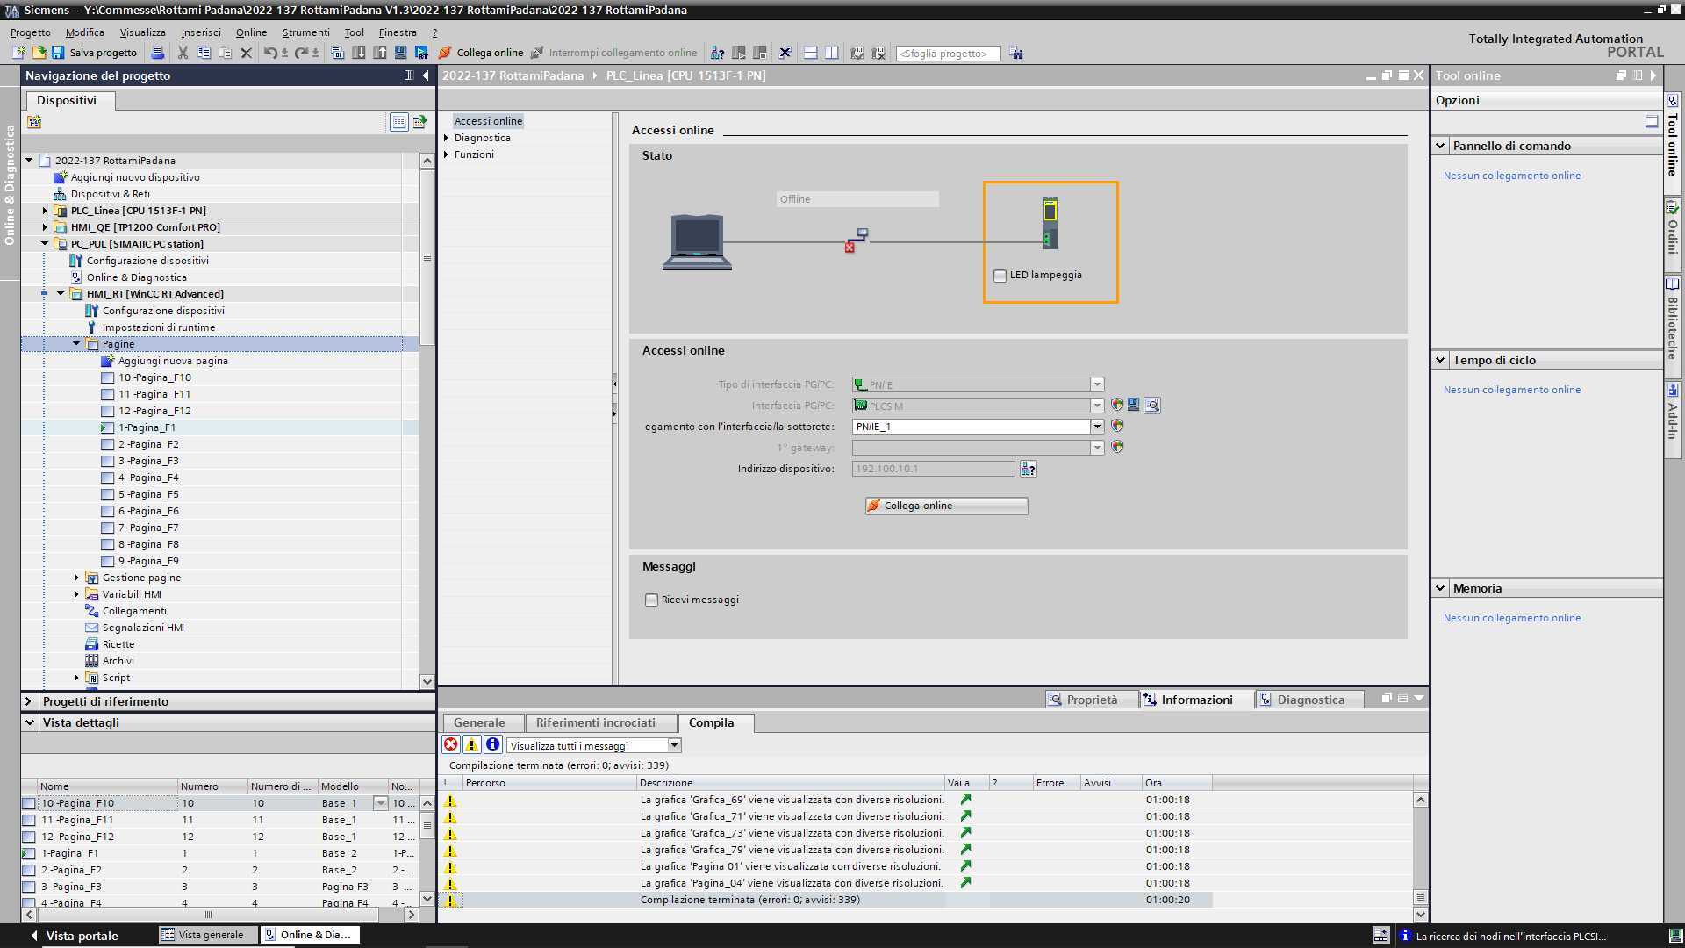Click Collega online button in Accessi online
This screenshot has width=1685, height=948.
[x=946, y=506]
